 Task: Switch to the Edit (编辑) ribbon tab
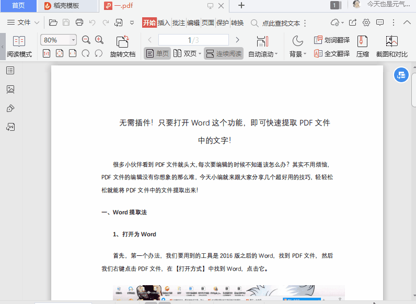pos(193,23)
